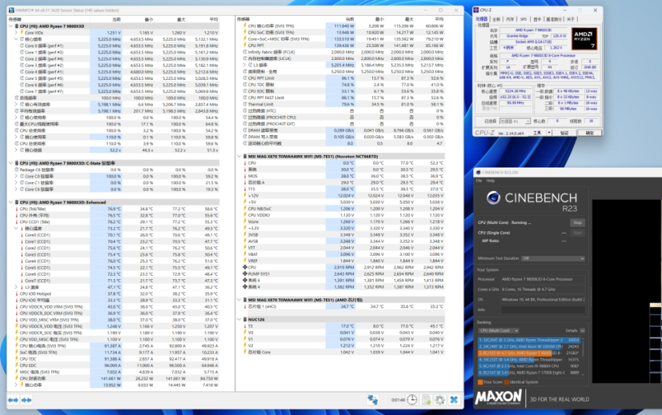Expand the L3 温度 row
The width and height of the screenshot is (662, 415).
(x=16, y=287)
